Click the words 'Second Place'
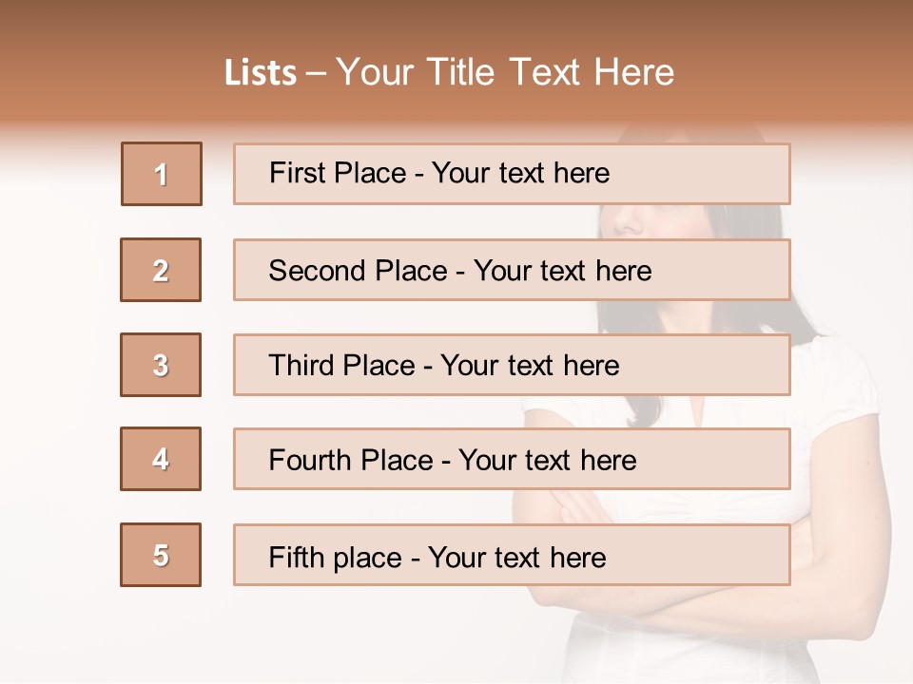 click(x=359, y=271)
